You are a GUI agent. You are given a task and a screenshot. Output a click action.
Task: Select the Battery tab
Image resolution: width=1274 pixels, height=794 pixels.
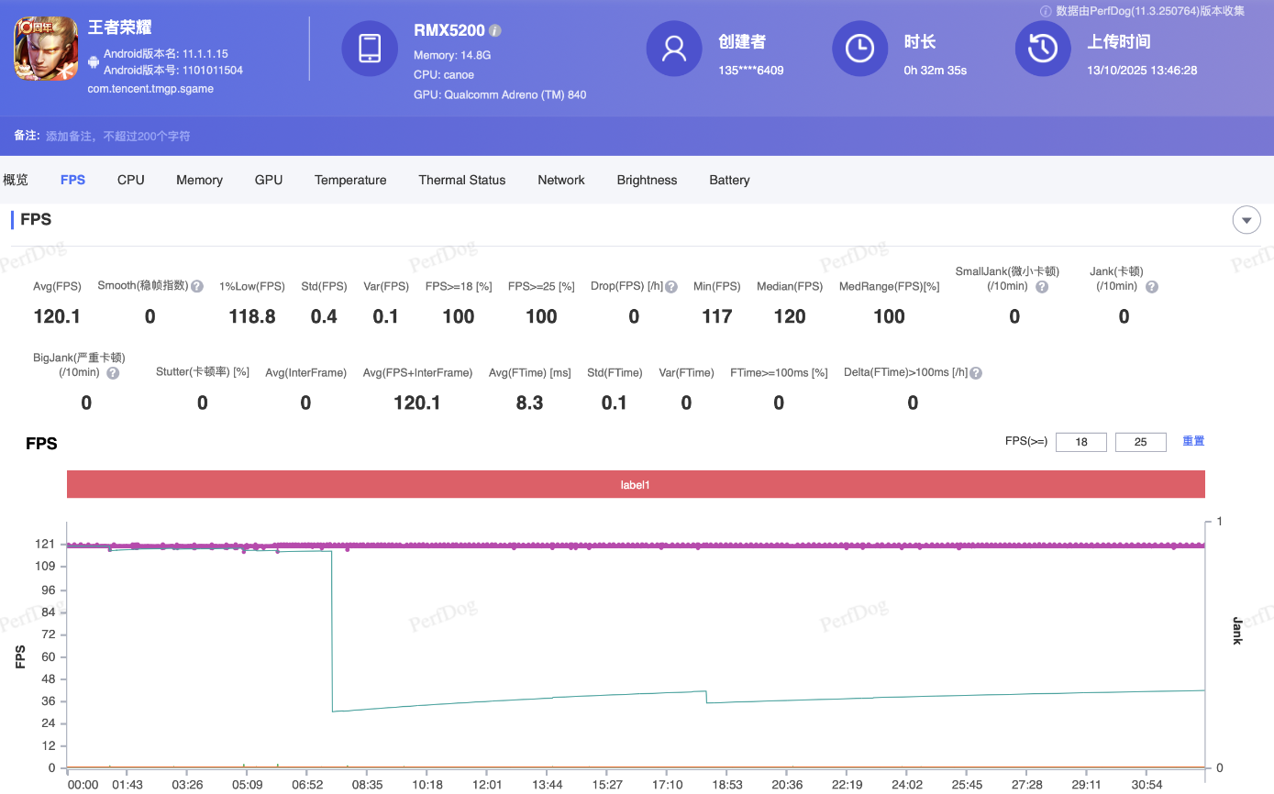coord(729,180)
